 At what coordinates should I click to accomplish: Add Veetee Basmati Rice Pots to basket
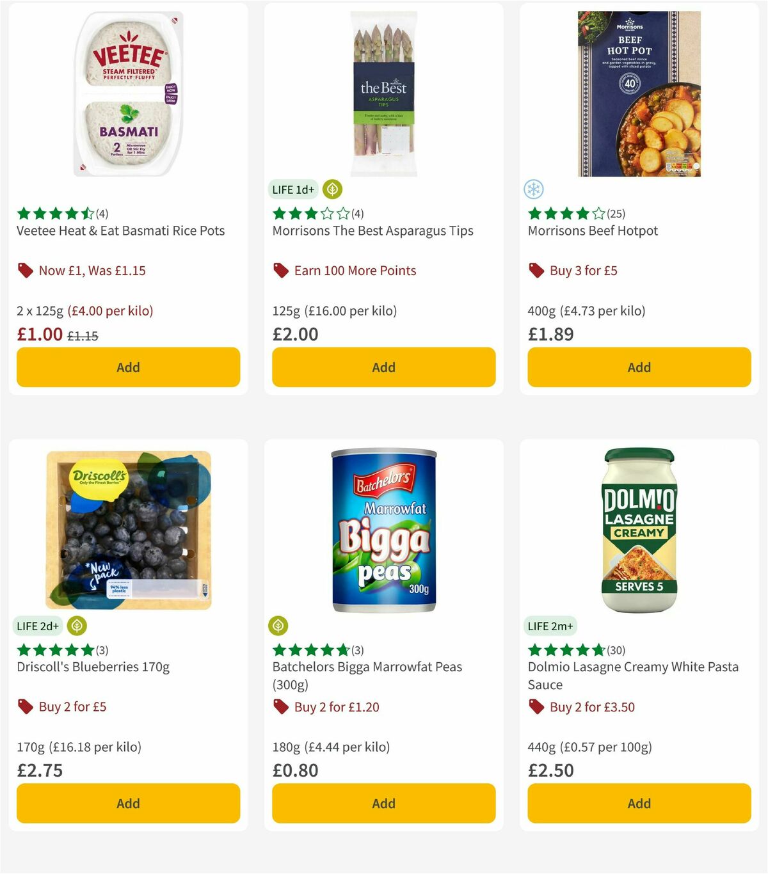128,367
